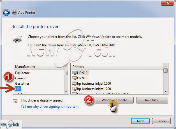Click Printers list scroll up arrow

pyautogui.click(x=166, y=66)
